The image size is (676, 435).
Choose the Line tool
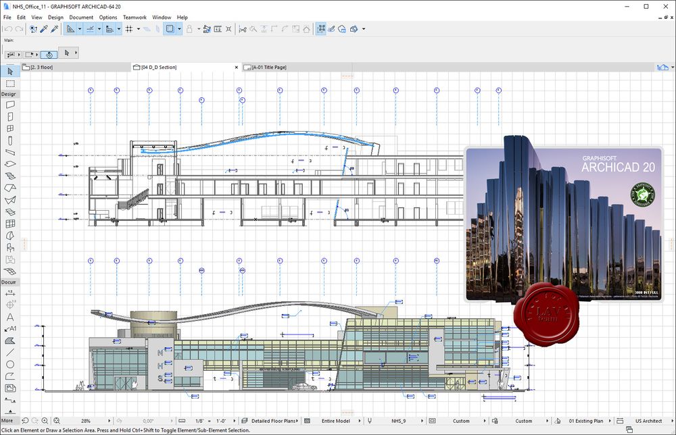[10, 353]
